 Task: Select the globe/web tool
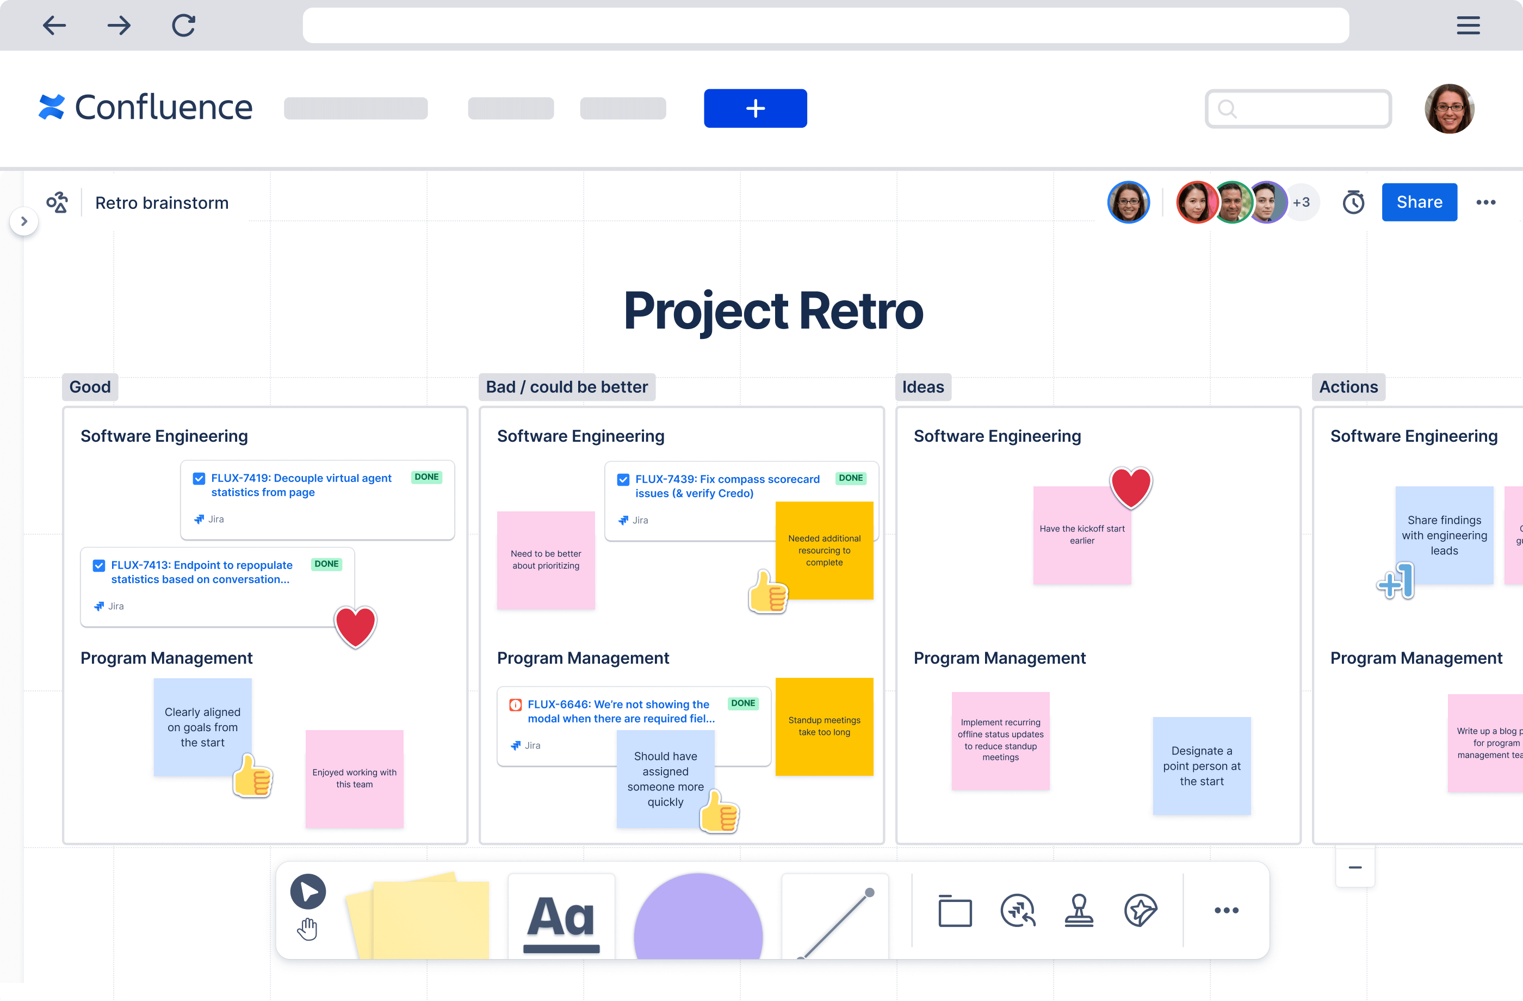[1018, 911]
